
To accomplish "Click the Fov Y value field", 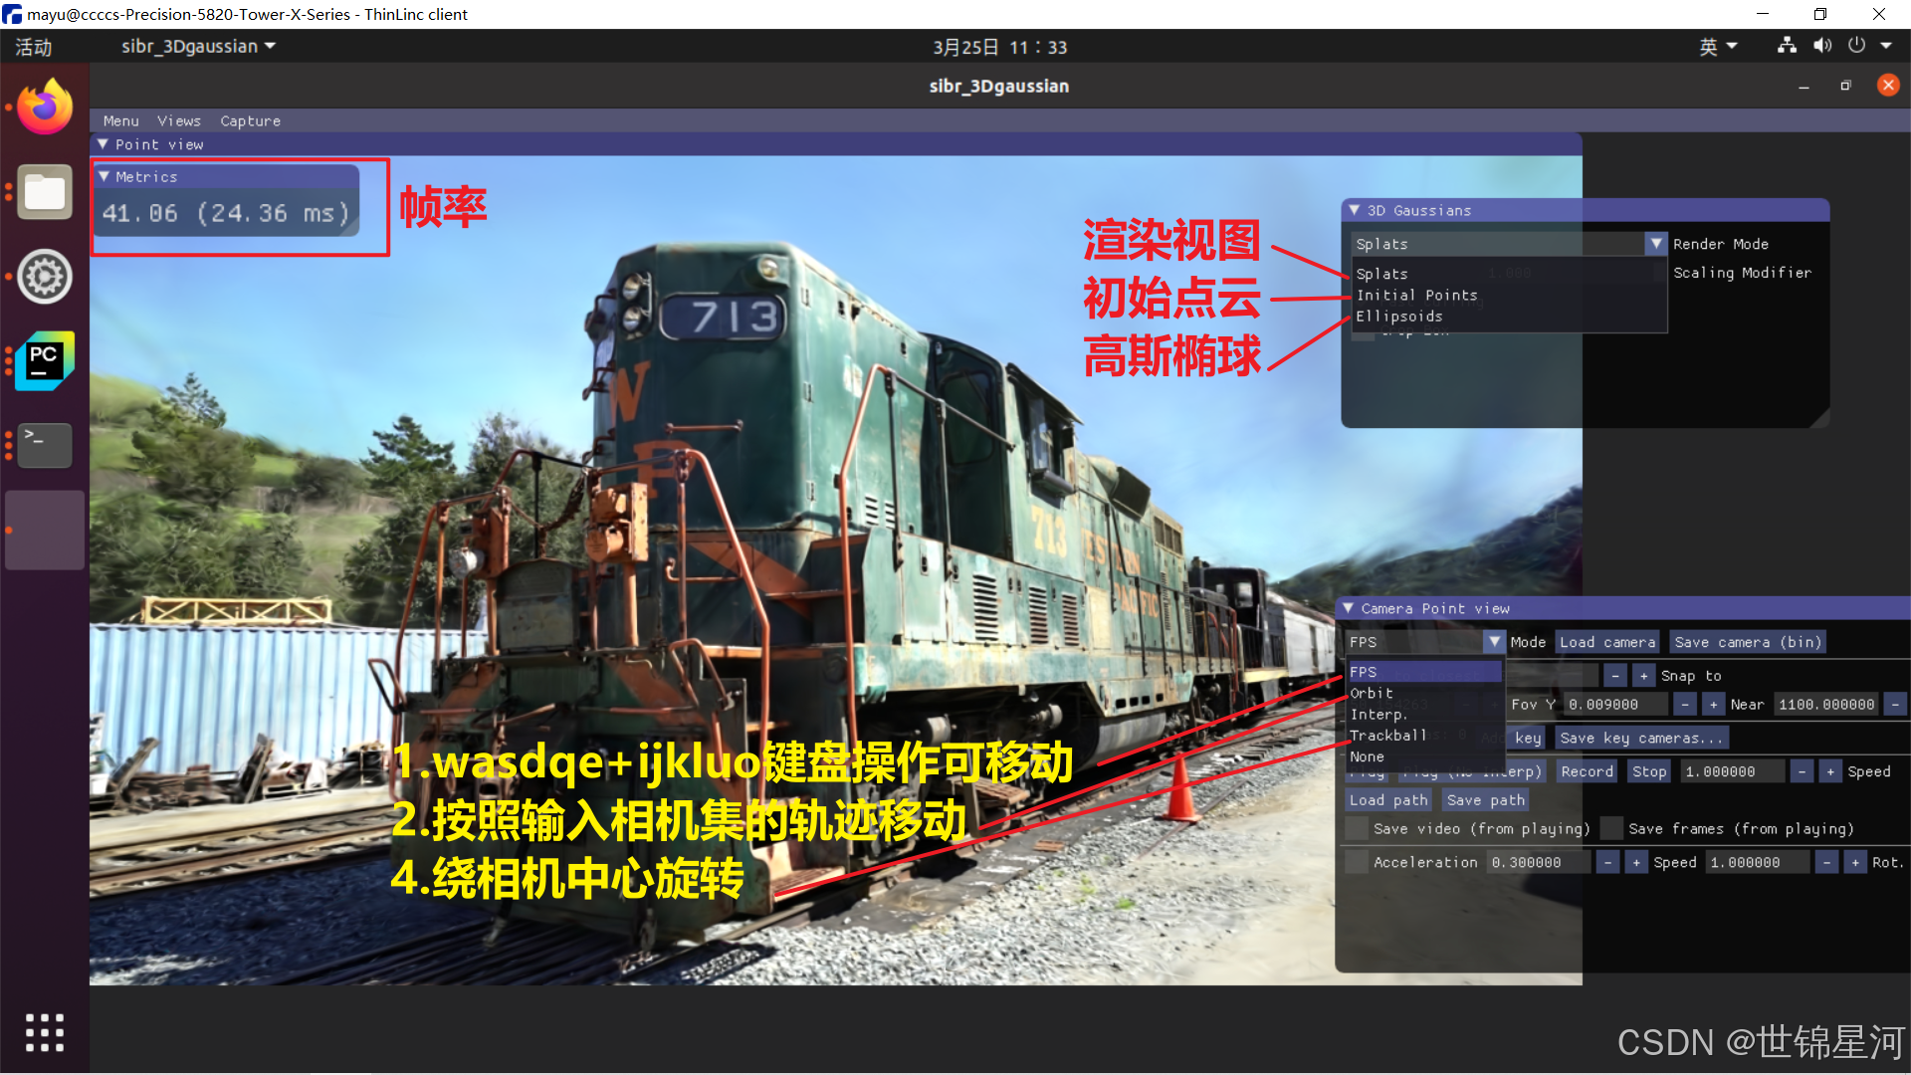I will point(1616,705).
